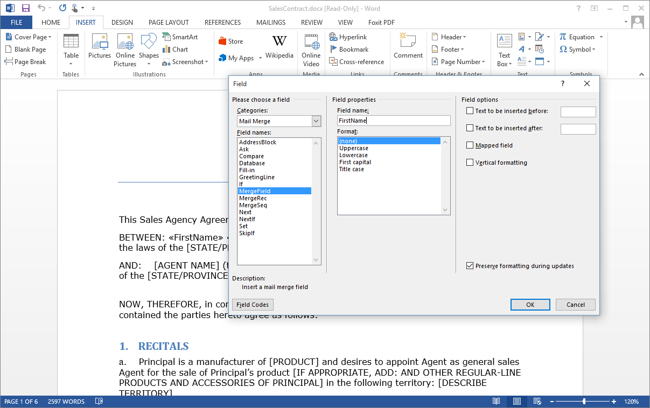
Task: Switch to the MAILINGS ribbon tab
Action: 270,22
